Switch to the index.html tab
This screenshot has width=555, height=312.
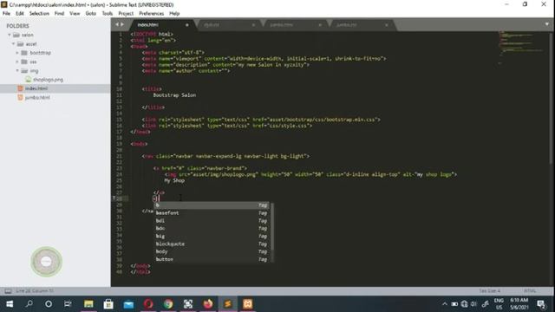point(161,25)
